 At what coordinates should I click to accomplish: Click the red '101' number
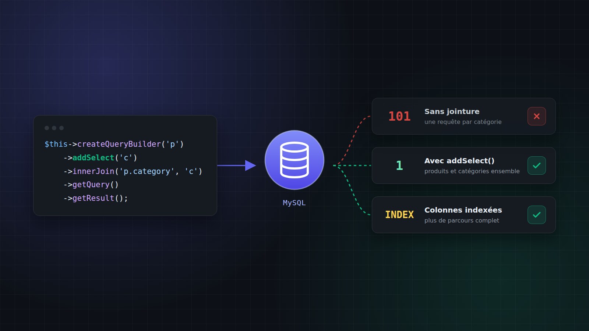coord(399,116)
